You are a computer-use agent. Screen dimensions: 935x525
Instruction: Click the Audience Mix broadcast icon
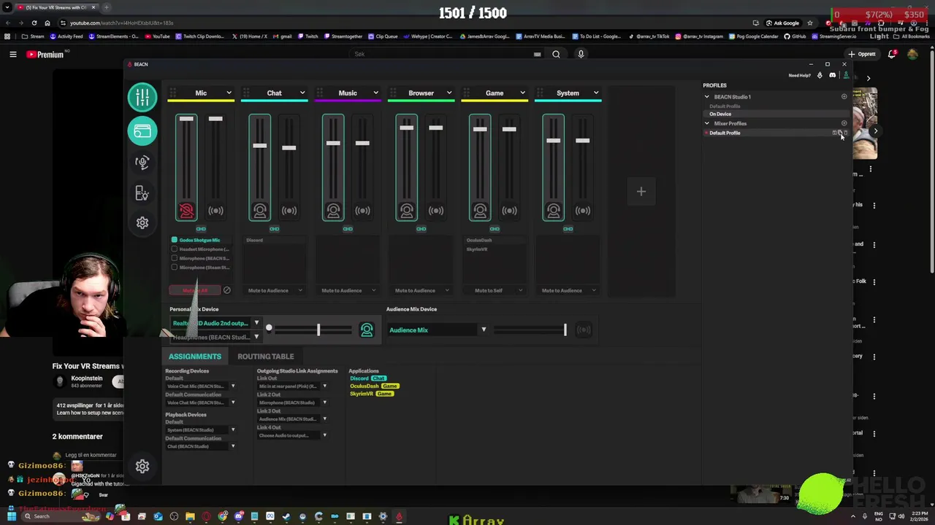click(583, 330)
